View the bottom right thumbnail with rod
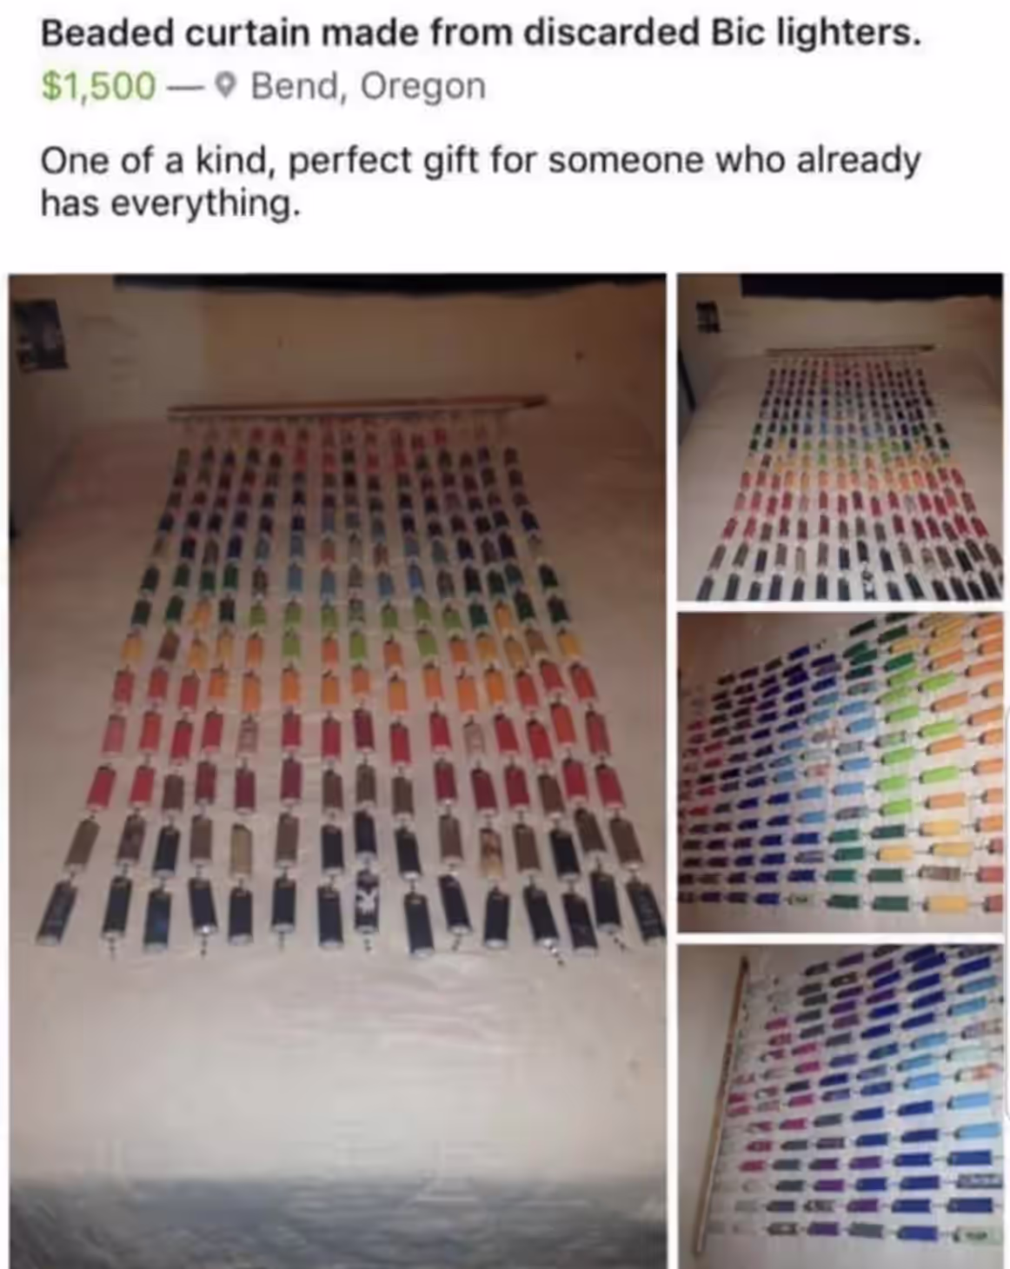This screenshot has height=1269, width=1010. pos(840,1106)
